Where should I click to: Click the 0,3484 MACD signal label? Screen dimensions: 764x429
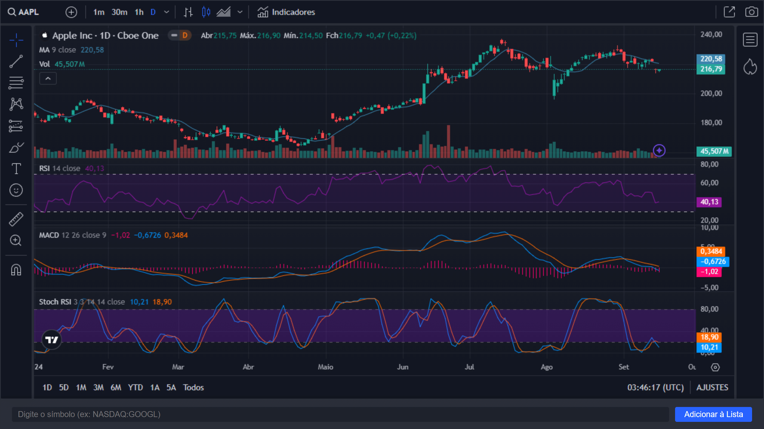click(x=711, y=251)
